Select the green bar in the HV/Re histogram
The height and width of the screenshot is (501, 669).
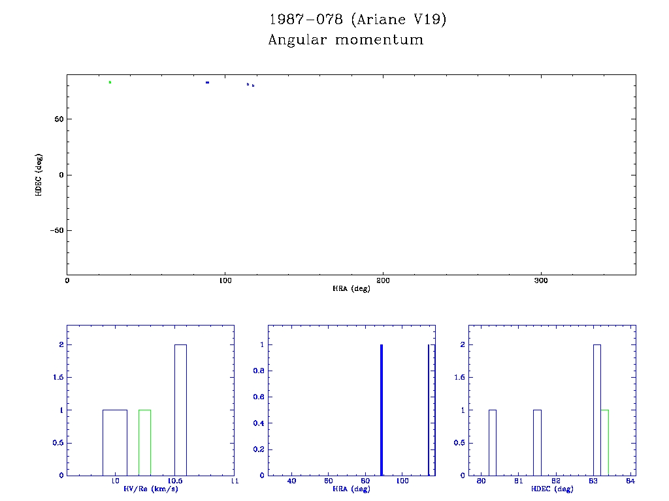point(144,442)
